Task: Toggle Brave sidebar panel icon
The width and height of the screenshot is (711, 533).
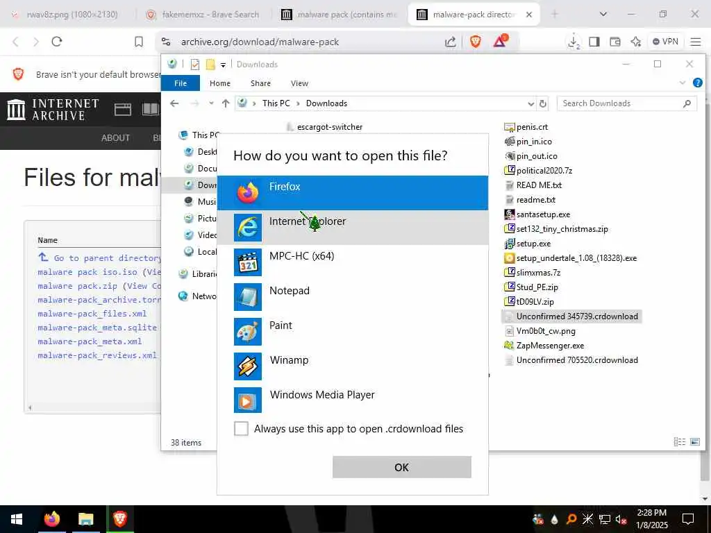Action: [x=594, y=42]
